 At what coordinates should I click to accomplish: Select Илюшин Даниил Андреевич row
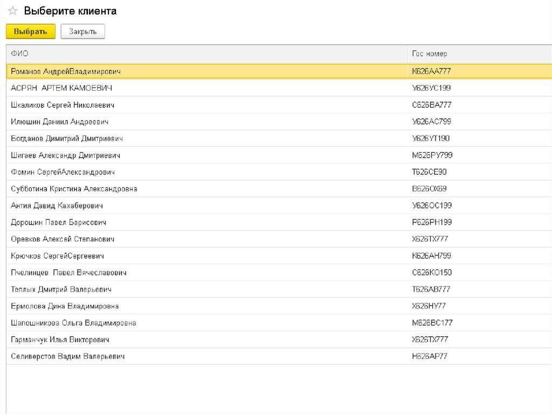tap(60, 121)
